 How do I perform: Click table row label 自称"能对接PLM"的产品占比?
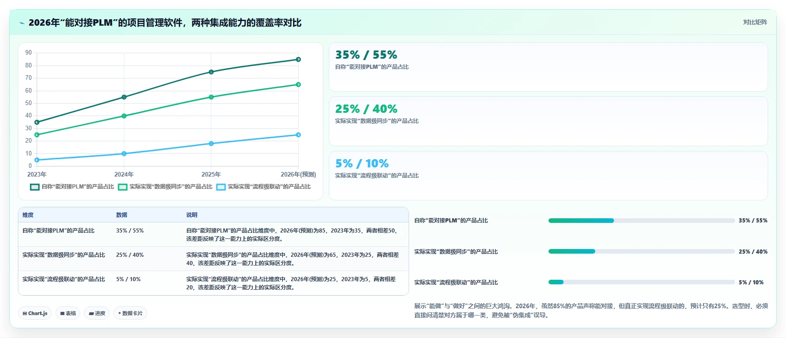[x=58, y=231]
